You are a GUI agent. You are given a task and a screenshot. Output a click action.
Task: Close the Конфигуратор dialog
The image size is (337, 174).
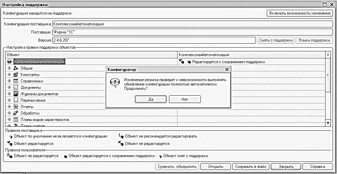[227, 70]
